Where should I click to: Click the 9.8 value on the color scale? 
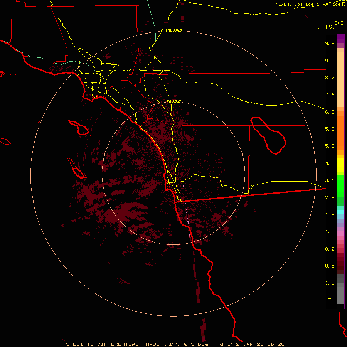(x=330, y=43)
